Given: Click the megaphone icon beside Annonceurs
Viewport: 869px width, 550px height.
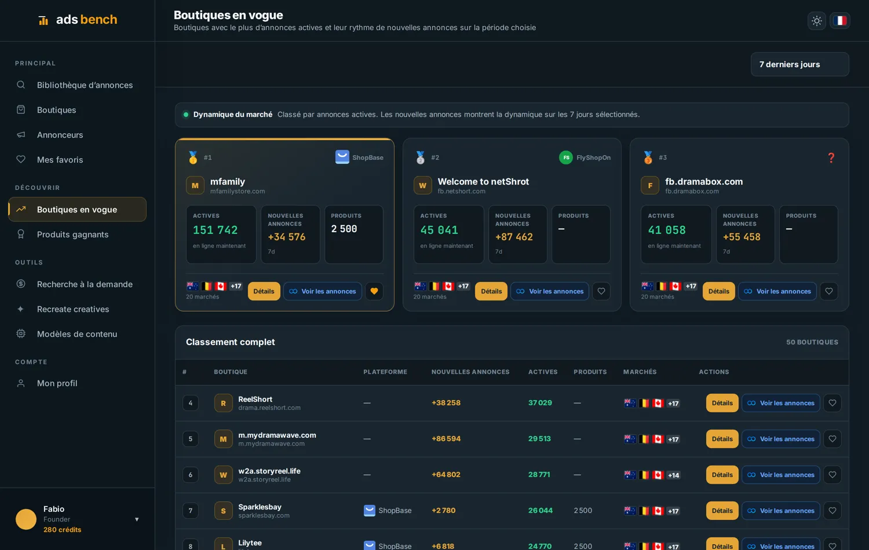Looking at the screenshot, I should (x=21, y=135).
